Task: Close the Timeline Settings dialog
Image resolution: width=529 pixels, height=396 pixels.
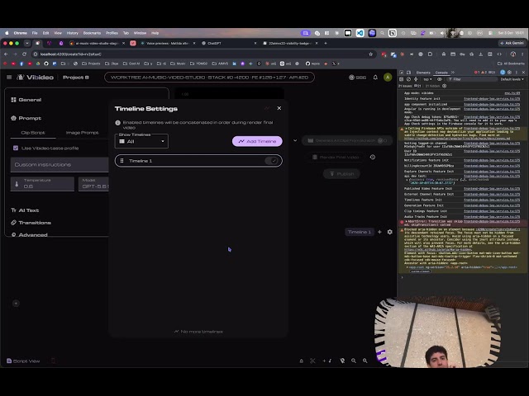Action: (x=279, y=108)
